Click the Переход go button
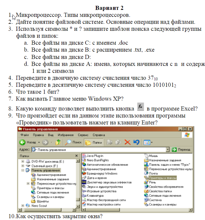Viewport: 205px width, 220px height. [x=181, y=150]
